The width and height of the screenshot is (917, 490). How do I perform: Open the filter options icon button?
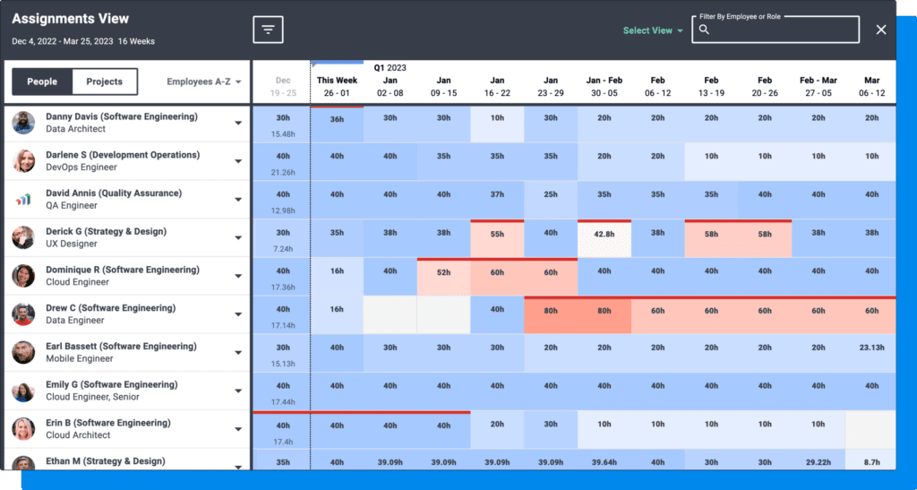[268, 30]
